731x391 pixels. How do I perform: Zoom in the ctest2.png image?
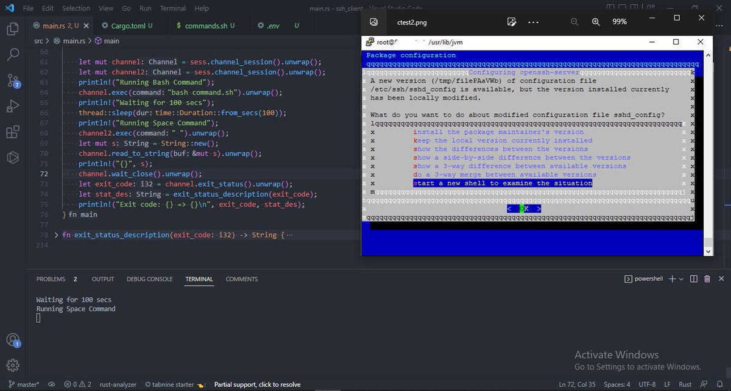pos(596,21)
